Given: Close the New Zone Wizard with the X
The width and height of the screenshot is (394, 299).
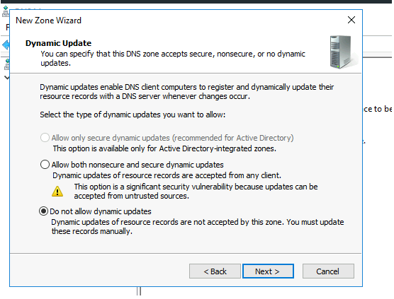Looking at the screenshot, I should (351, 20).
